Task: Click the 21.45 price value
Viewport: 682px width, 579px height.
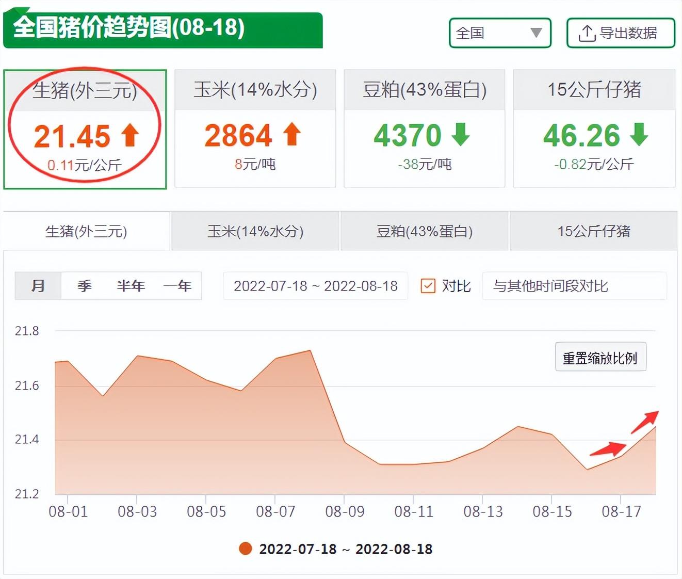Action: coord(72,136)
